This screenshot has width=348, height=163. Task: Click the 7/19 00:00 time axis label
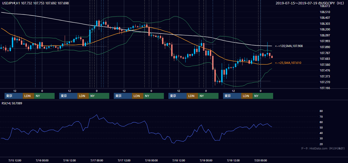pyautogui.click(x=206, y=161)
